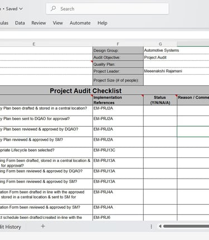Select EM-PRJ2A in 'reviewed & approved by DQAO' row
This screenshot has width=209, height=240.
[x=118, y=131]
